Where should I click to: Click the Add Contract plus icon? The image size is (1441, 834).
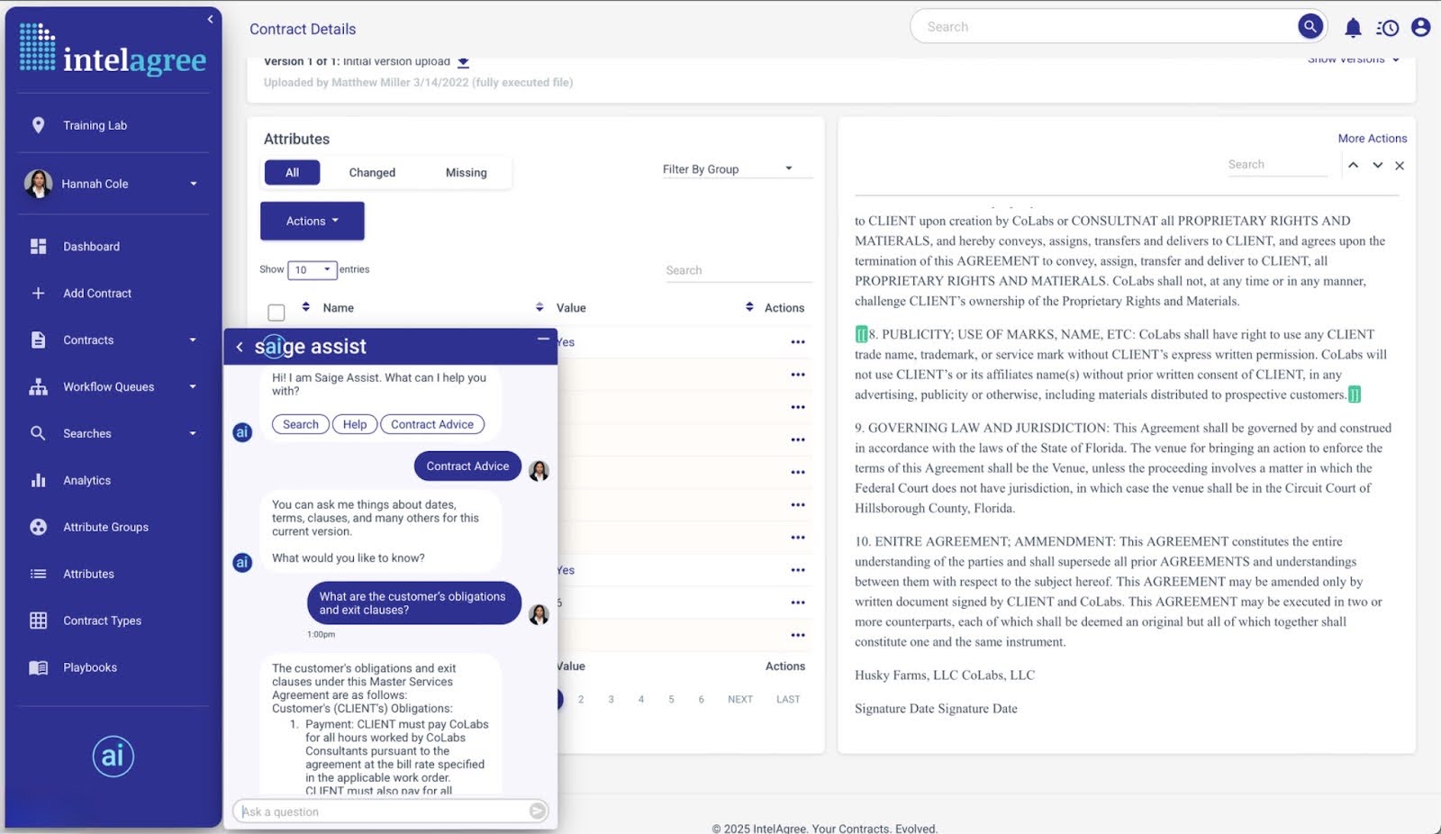(38, 293)
